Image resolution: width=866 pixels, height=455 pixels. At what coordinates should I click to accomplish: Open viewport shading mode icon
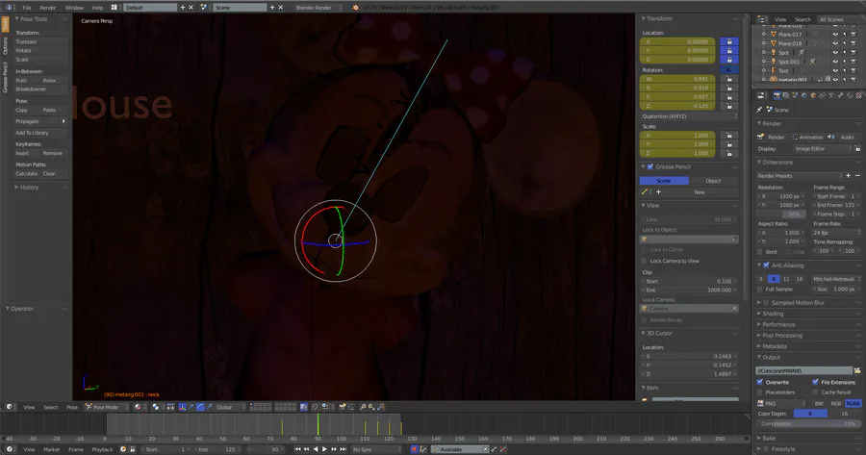(x=138, y=407)
